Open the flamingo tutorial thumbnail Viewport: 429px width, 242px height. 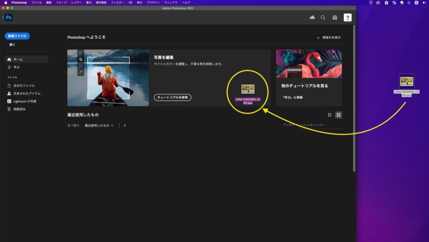click(x=309, y=64)
